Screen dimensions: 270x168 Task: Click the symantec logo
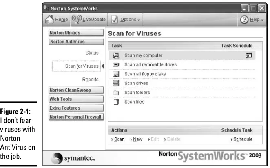[x=73, y=158]
